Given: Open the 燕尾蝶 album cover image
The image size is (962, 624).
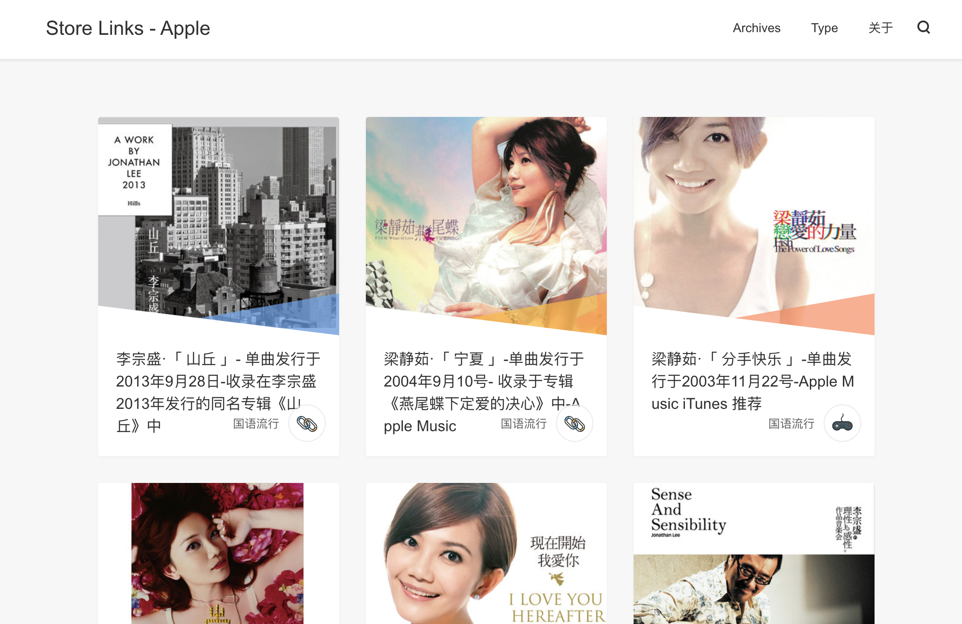Looking at the screenshot, I should click(486, 226).
